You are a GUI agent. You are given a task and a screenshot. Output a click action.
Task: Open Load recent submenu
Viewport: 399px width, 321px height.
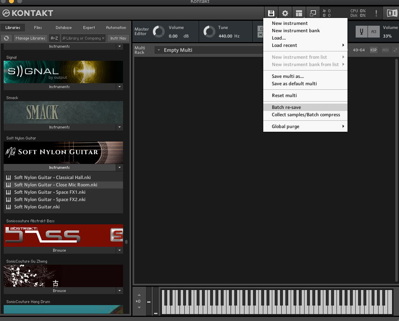pos(305,45)
